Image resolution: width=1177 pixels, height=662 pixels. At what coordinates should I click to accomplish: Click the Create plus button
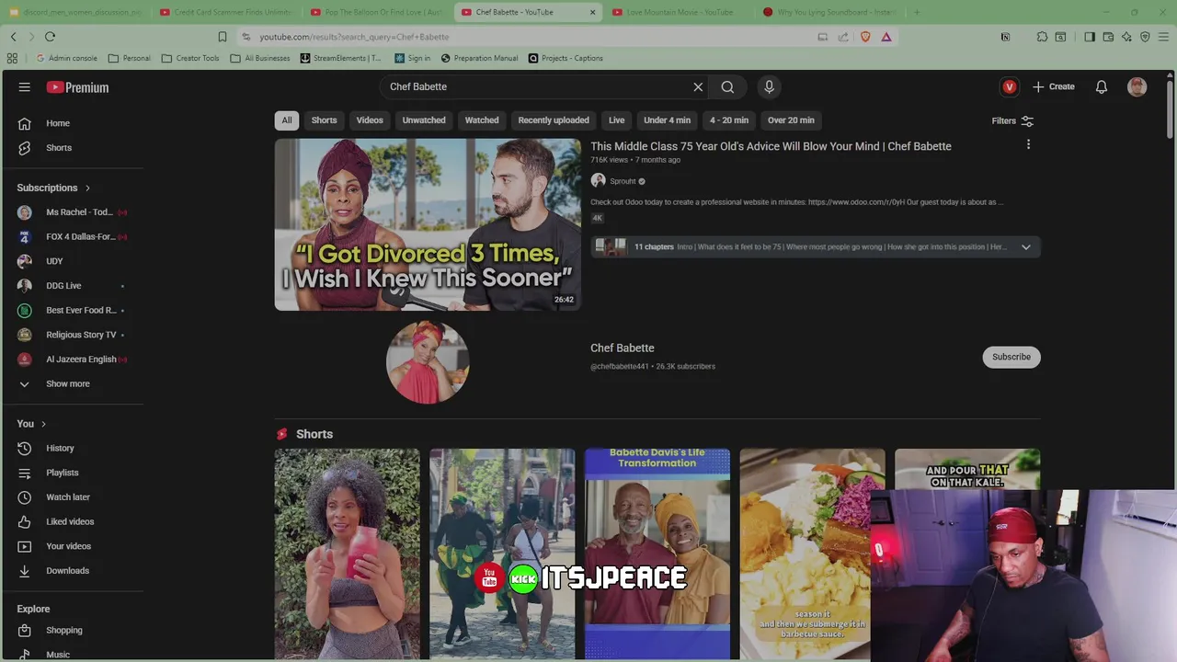pyautogui.click(x=1054, y=87)
